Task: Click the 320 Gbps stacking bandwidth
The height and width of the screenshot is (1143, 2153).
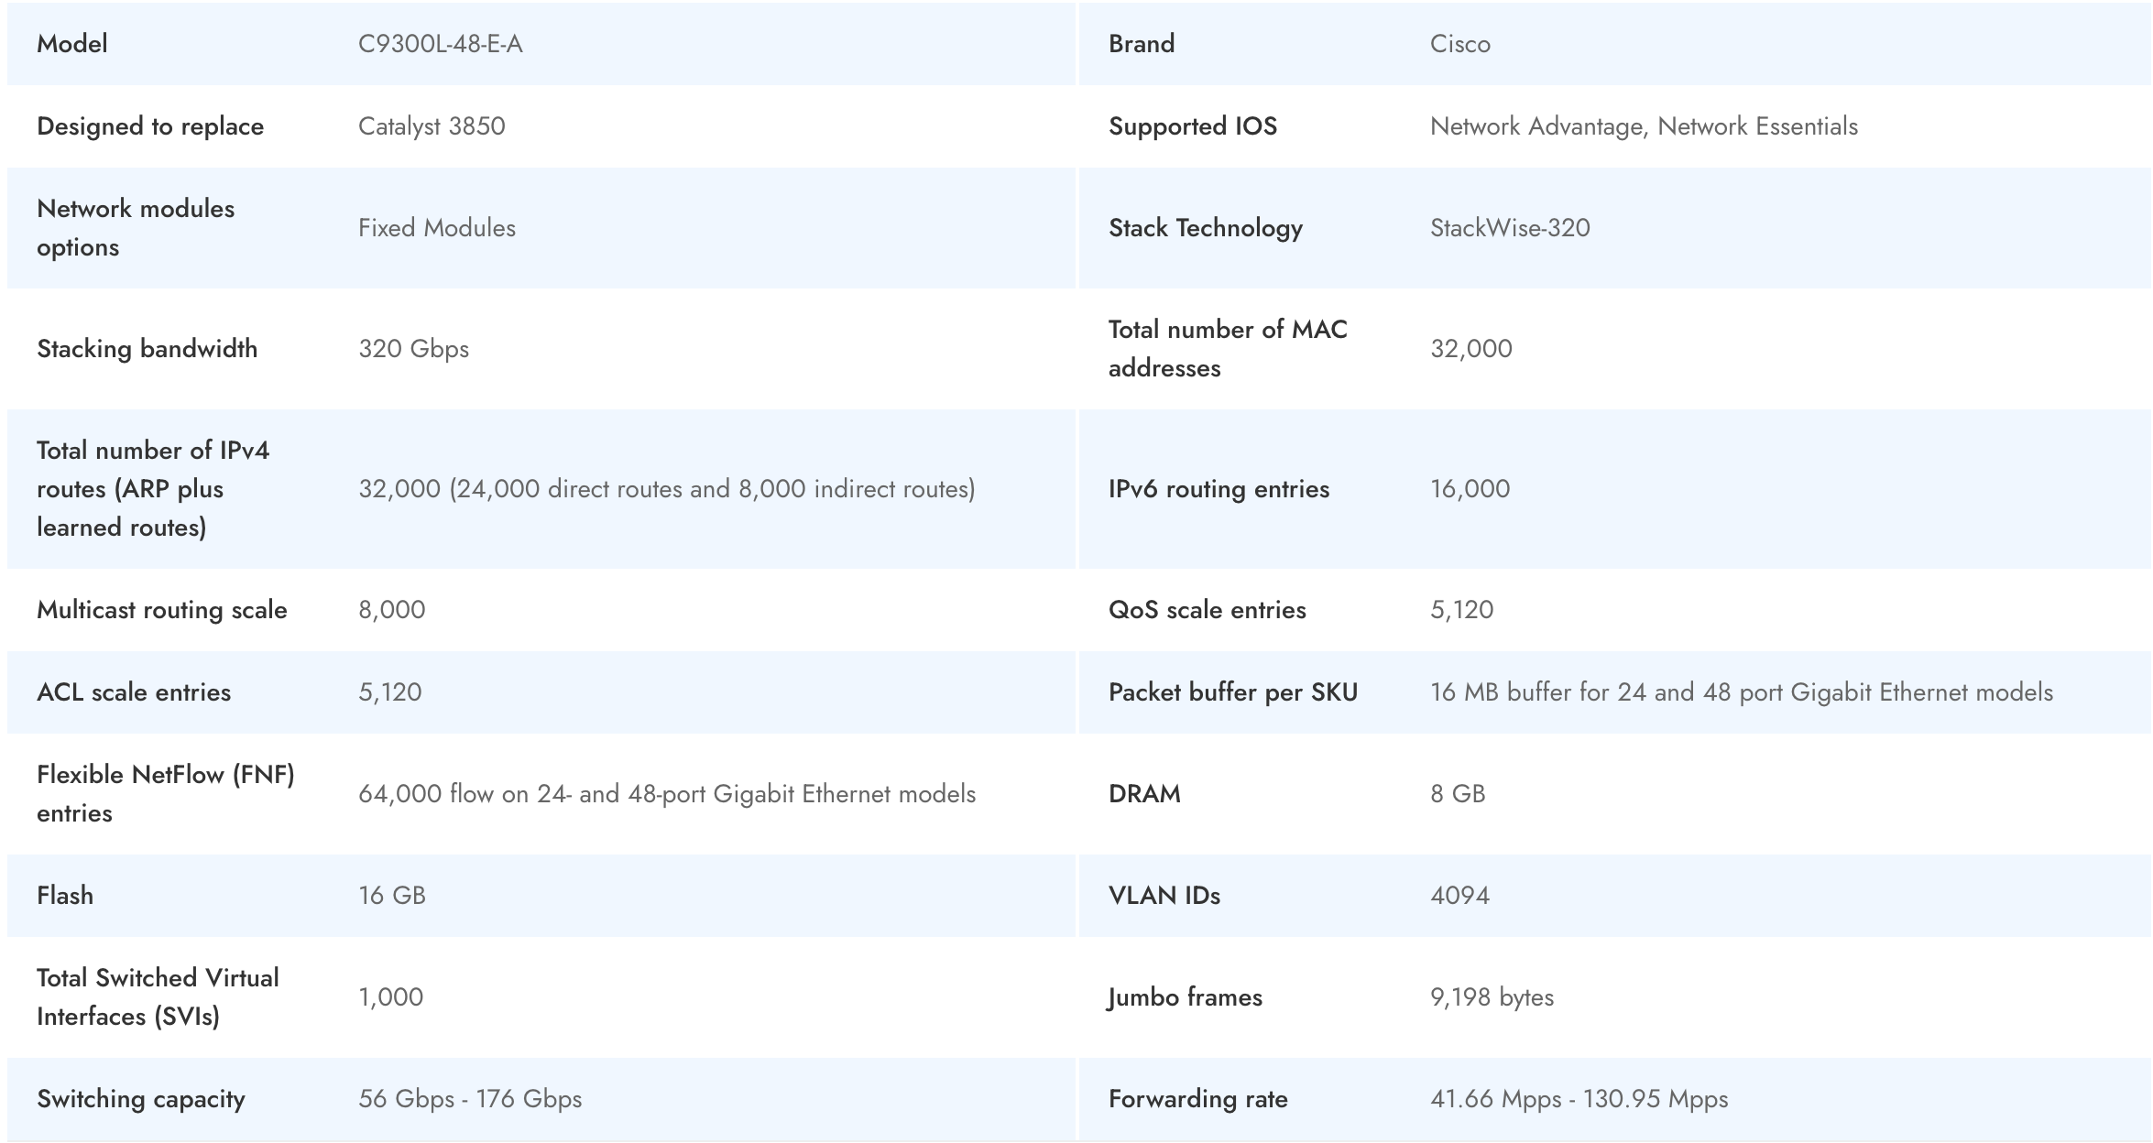Action: (x=413, y=349)
